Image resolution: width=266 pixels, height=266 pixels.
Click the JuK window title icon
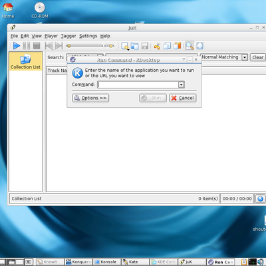(13, 27)
